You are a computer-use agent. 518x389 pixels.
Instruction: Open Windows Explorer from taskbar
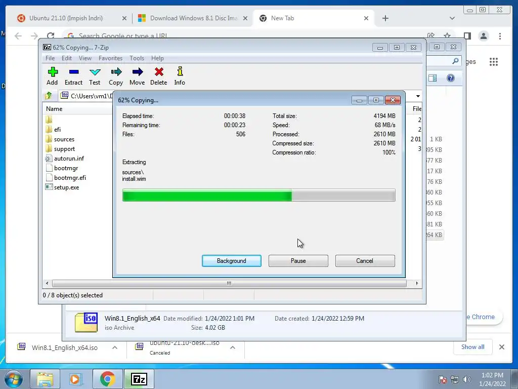(x=45, y=379)
